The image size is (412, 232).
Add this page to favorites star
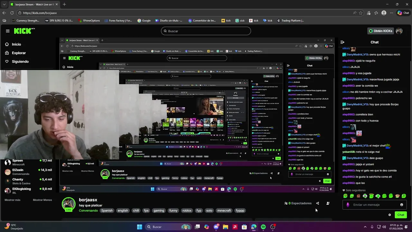361,13
